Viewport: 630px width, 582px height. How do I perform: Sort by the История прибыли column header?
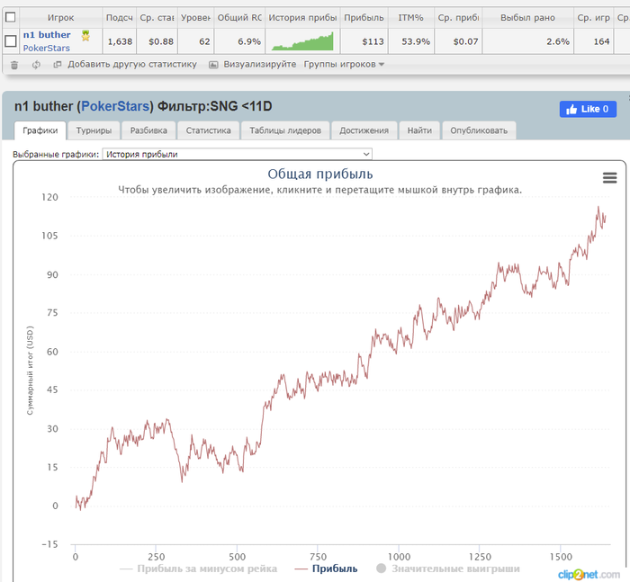click(x=302, y=18)
